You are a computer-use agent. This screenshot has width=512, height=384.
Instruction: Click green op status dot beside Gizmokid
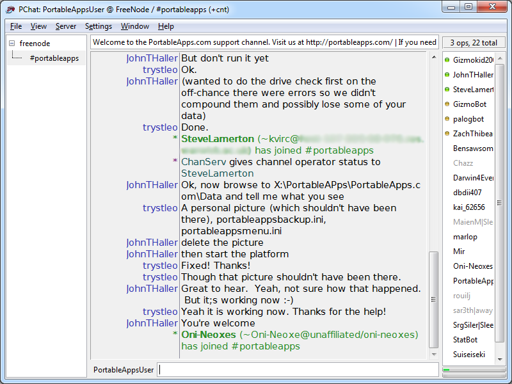click(x=447, y=60)
